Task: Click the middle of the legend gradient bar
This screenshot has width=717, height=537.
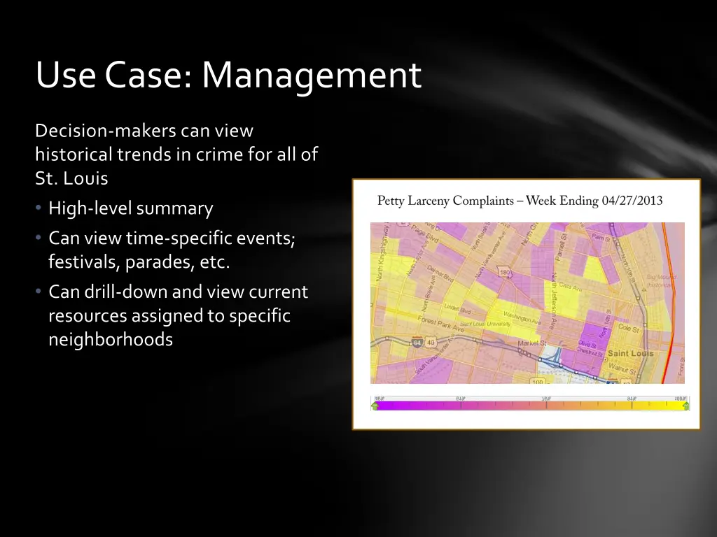Action: pos(530,405)
